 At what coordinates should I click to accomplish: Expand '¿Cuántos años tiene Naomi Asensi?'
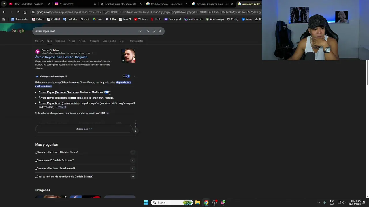pyautogui.click(x=85, y=168)
